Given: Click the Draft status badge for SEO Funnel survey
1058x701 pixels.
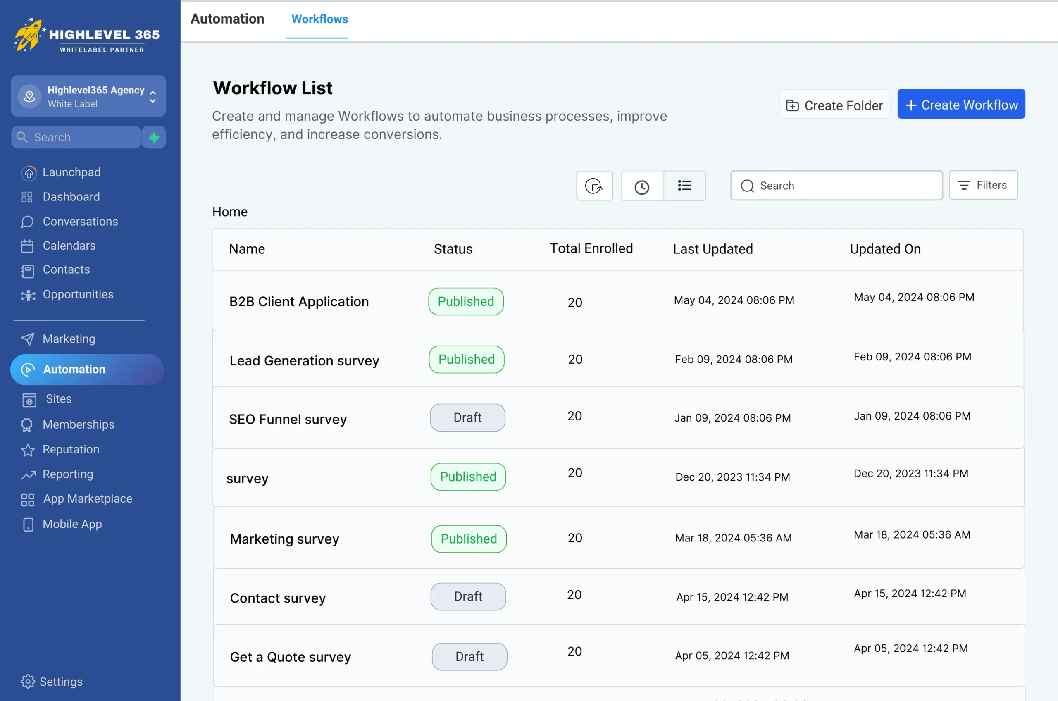Looking at the screenshot, I should point(467,417).
